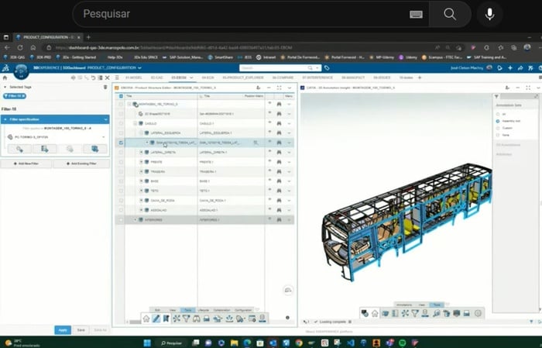Viewport: 542px width, 348px height.
Task: Select the Custom annotation set radio
Action: (498, 128)
